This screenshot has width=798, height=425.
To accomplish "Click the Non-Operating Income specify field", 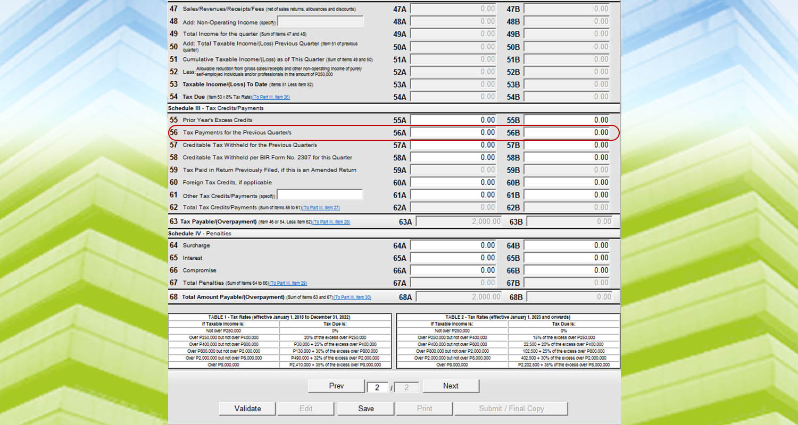I will pyautogui.click(x=320, y=21).
